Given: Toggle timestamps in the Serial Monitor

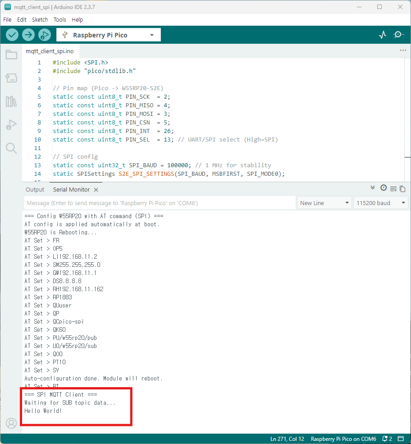Looking at the screenshot, I should (x=384, y=188).
